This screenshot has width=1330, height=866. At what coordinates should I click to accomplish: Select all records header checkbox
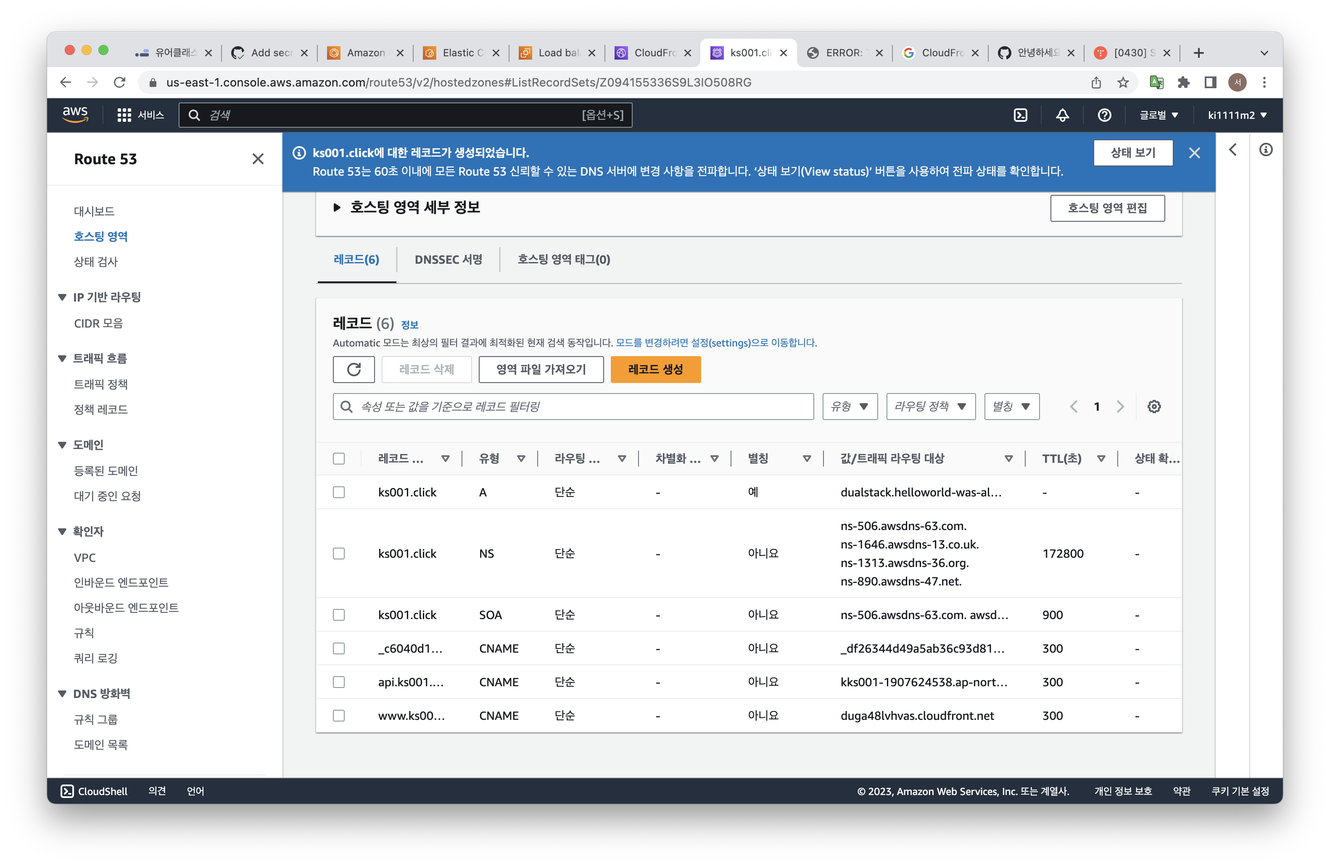click(339, 459)
